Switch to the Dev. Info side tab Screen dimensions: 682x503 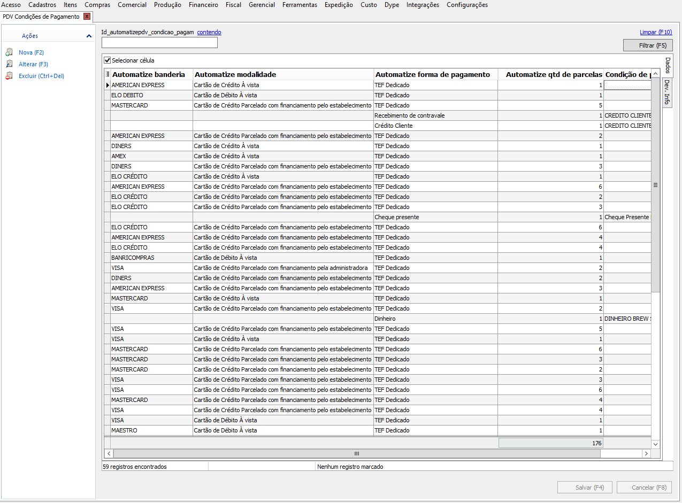click(667, 92)
